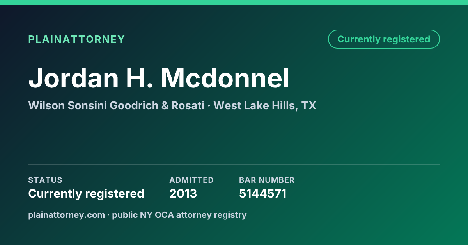
Task: Click the PLAINATTORNEY brand logo text
Action: click(76, 39)
